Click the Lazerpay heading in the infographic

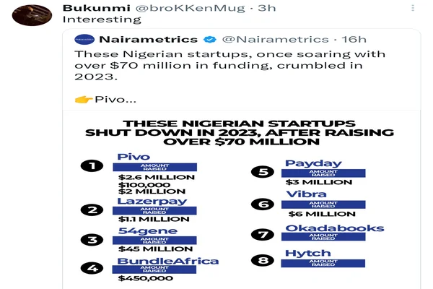[x=152, y=201]
